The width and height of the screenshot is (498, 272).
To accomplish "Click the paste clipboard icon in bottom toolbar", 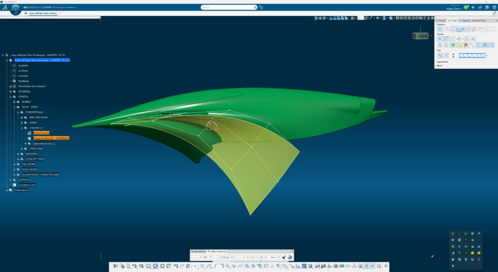I will (x=128, y=266).
